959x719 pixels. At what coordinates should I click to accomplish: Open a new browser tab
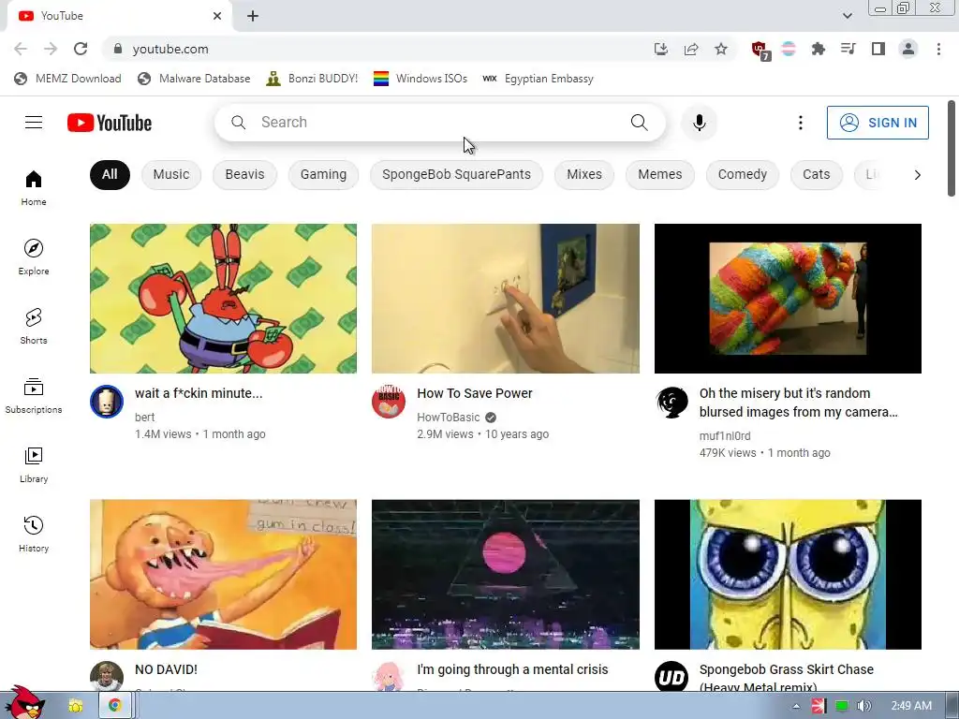(253, 16)
